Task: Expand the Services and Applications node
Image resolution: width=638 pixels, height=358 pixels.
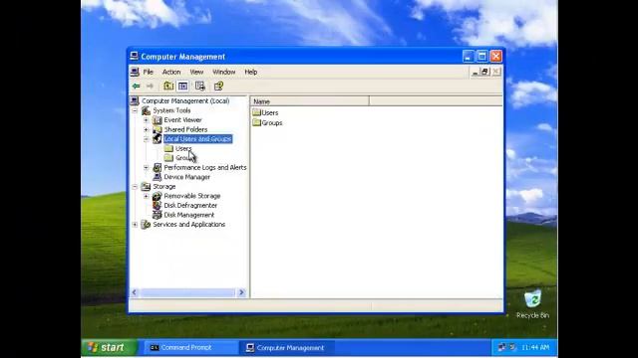Action: (x=135, y=225)
